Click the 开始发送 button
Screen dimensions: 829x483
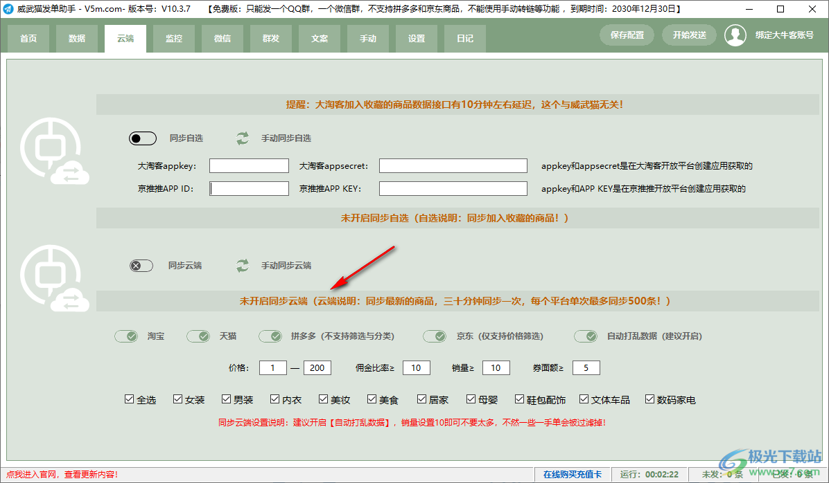click(x=690, y=35)
